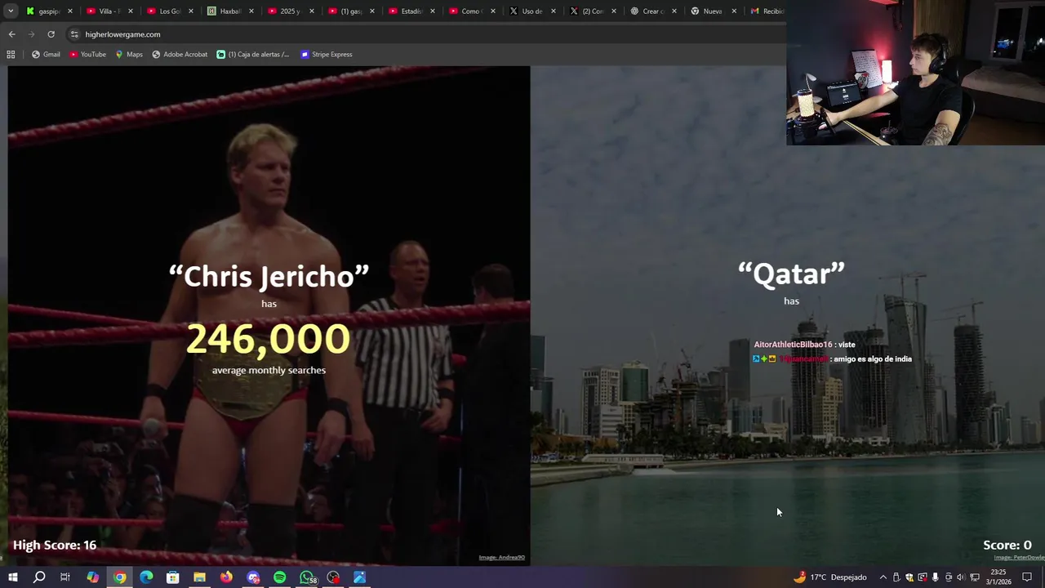The image size is (1045, 588).
Task: Click the streamer webcam overlay
Action: click(x=915, y=73)
